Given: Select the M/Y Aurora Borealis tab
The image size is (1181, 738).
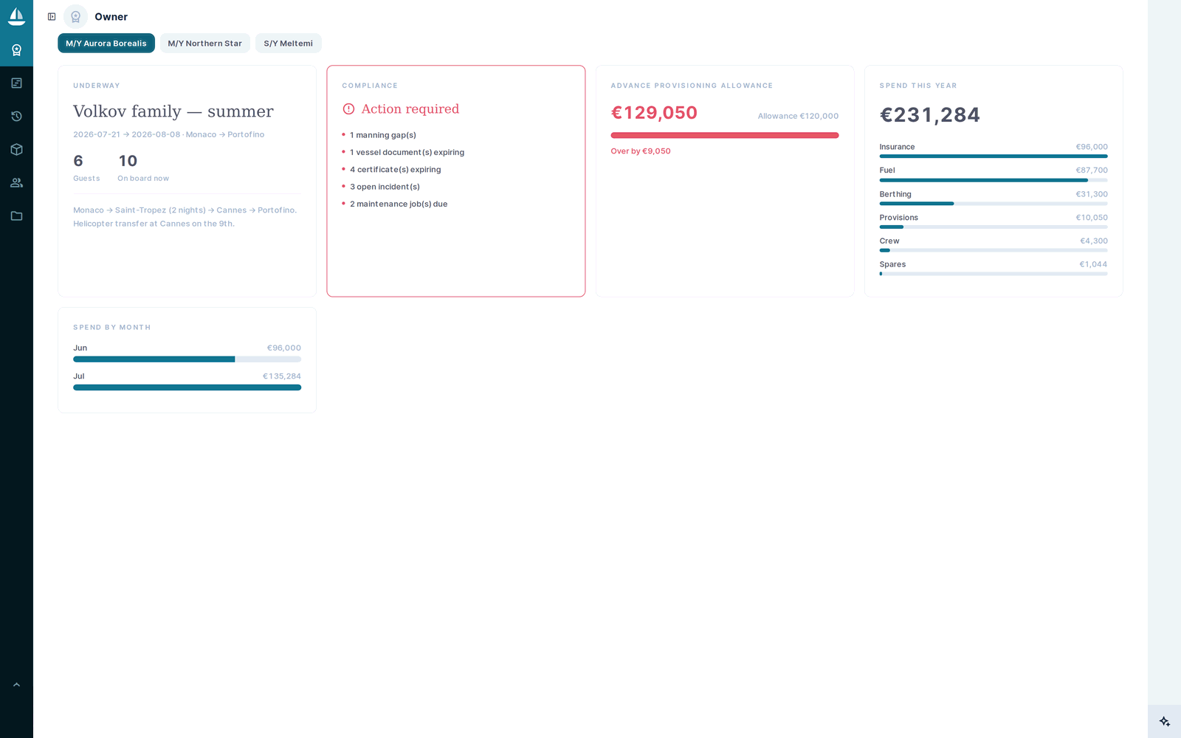Looking at the screenshot, I should pos(106,44).
